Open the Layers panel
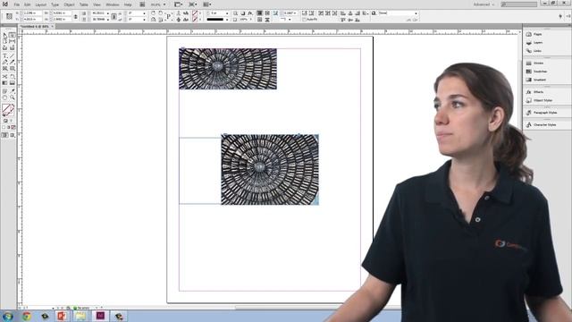The image size is (572, 322). coord(534,42)
